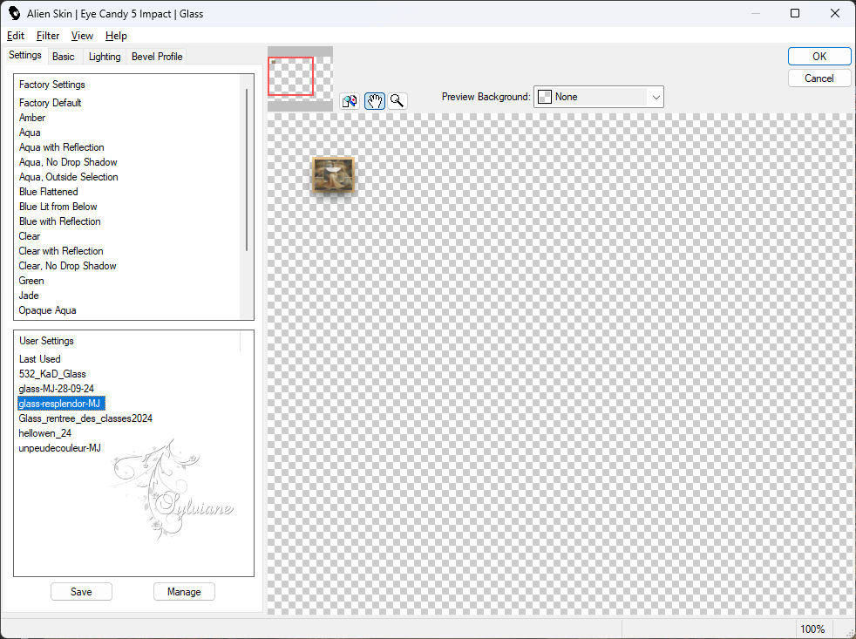Open the Help menu
Viewport: 856px width, 639px height.
116,36
